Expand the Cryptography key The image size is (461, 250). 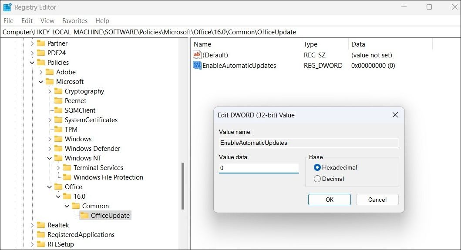coord(50,91)
